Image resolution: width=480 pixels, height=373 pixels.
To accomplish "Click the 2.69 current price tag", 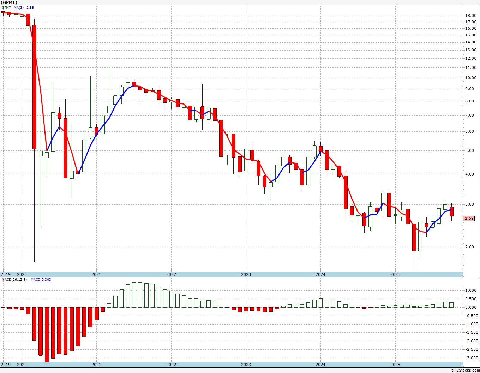I will pyautogui.click(x=469, y=218).
